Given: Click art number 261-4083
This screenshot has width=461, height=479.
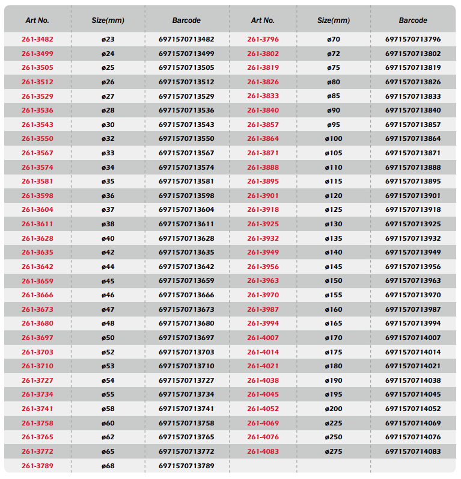Looking at the screenshot, I should pos(263,451).
